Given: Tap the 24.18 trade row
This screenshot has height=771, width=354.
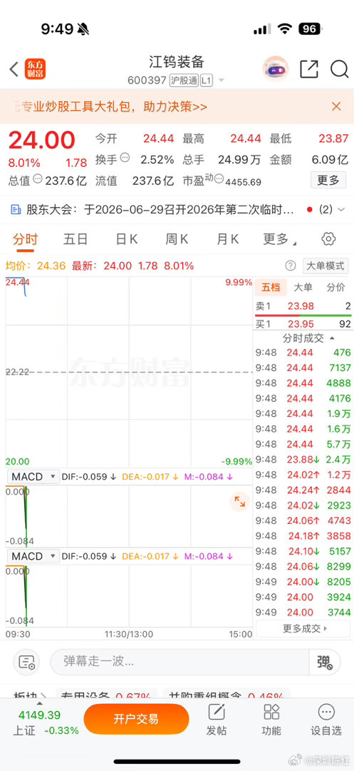Looking at the screenshot, I should 303,535.
